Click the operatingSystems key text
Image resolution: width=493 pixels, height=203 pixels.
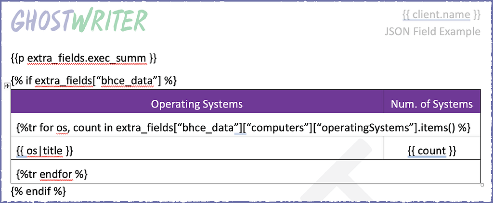click(364, 128)
